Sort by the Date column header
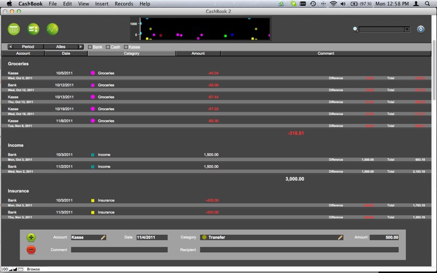Image resolution: width=437 pixels, height=273 pixels. pyautogui.click(x=66, y=54)
